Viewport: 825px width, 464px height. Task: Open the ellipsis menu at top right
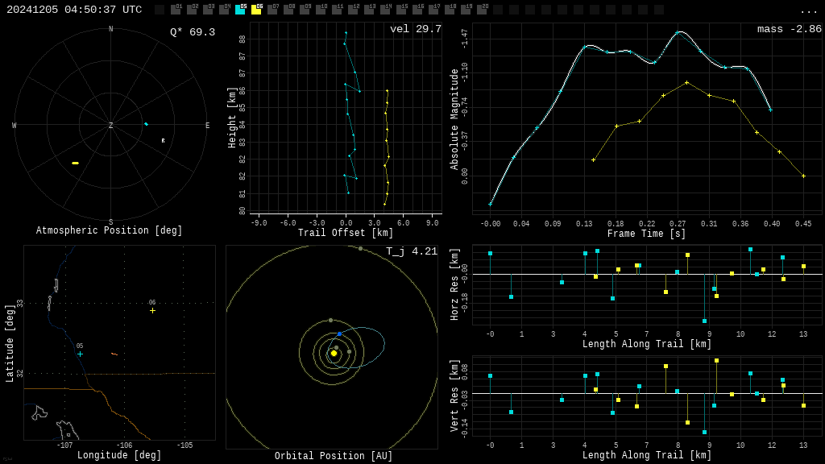(x=808, y=10)
